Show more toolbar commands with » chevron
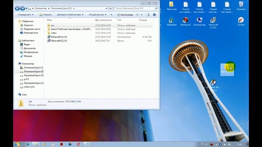 point(111,15)
